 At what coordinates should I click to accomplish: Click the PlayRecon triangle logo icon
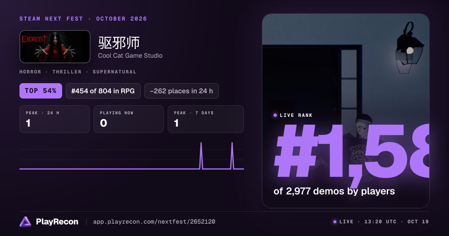click(x=25, y=222)
